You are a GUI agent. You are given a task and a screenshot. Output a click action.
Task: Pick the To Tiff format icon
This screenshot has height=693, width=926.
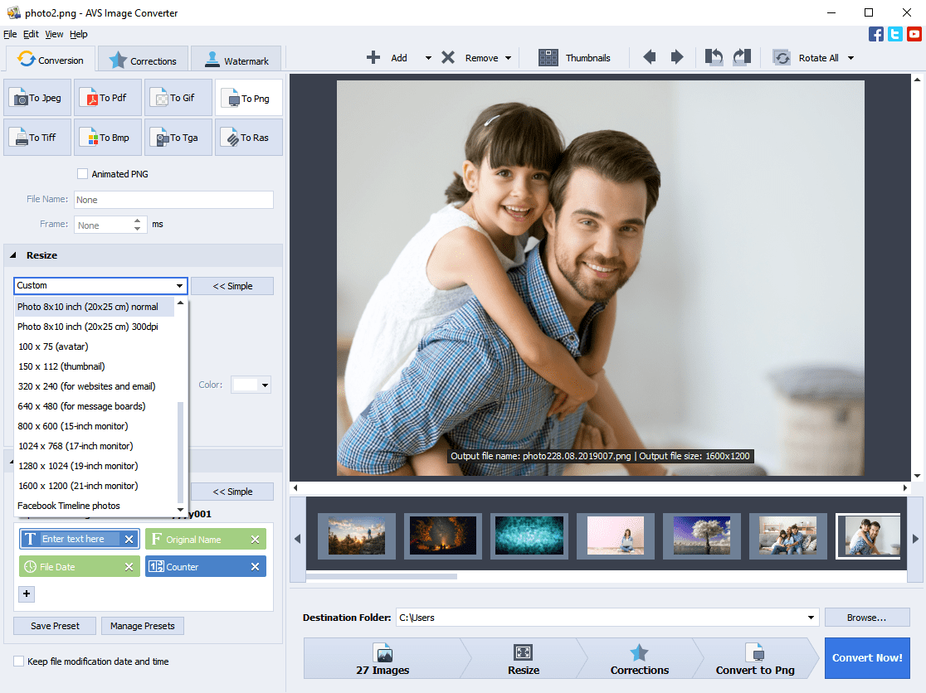coord(37,138)
